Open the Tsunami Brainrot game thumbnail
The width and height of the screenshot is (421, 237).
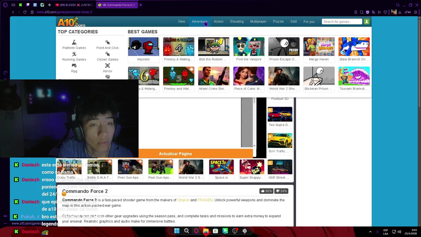tap(354, 76)
